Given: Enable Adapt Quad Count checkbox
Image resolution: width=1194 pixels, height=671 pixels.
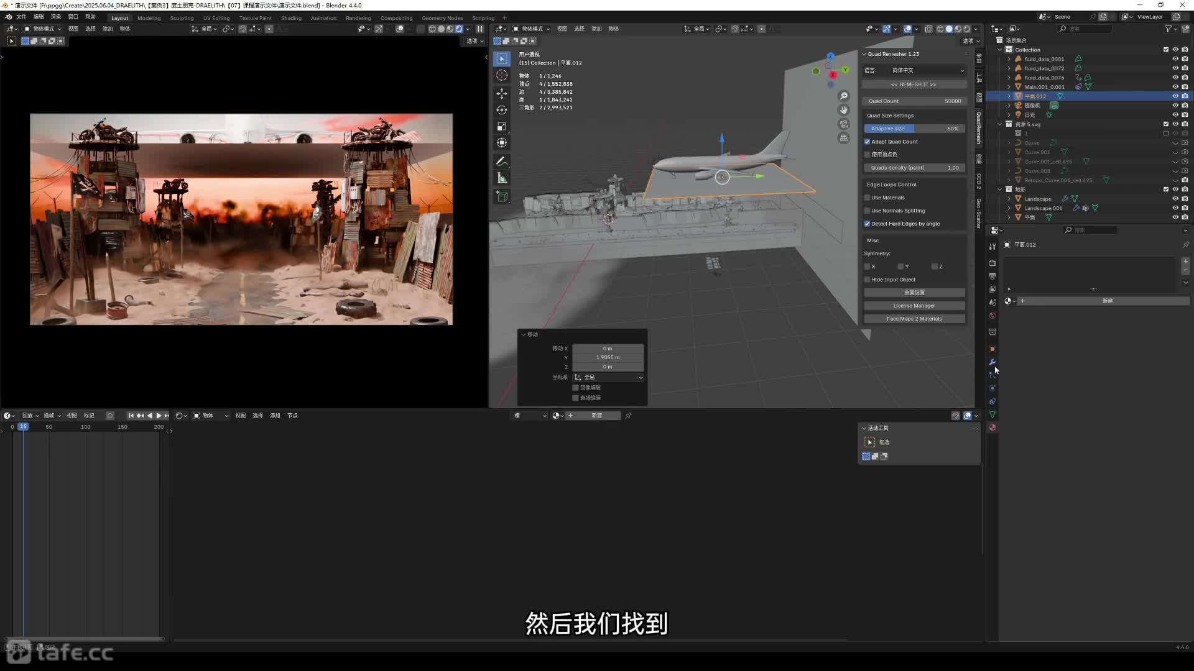Looking at the screenshot, I should [x=867, y=142].
